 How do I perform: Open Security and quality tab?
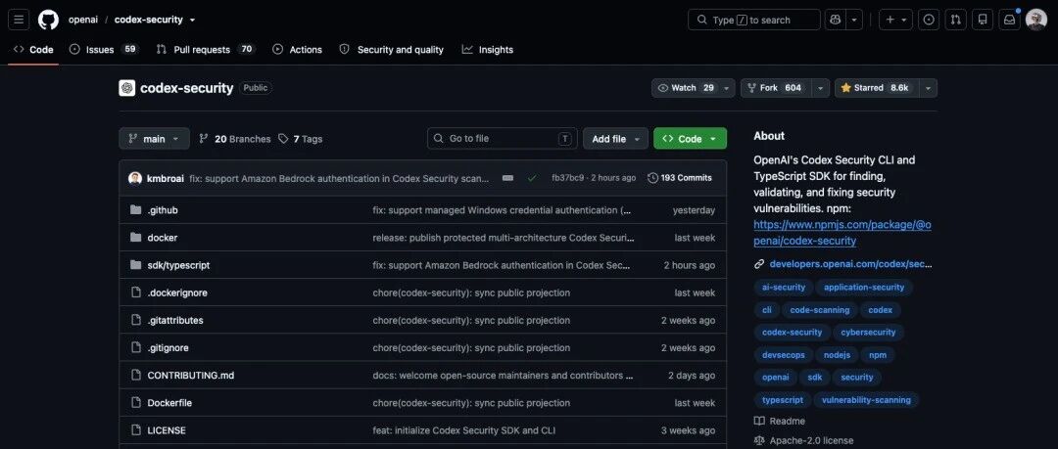391,49
